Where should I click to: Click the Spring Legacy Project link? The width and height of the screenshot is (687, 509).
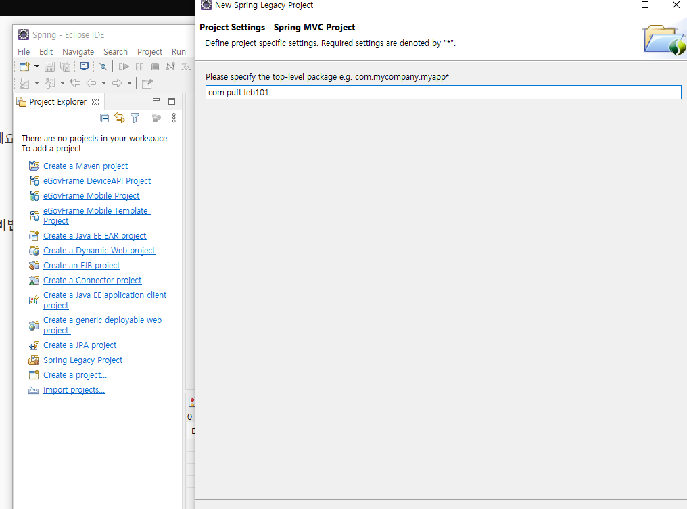click(x=82, y=360)
